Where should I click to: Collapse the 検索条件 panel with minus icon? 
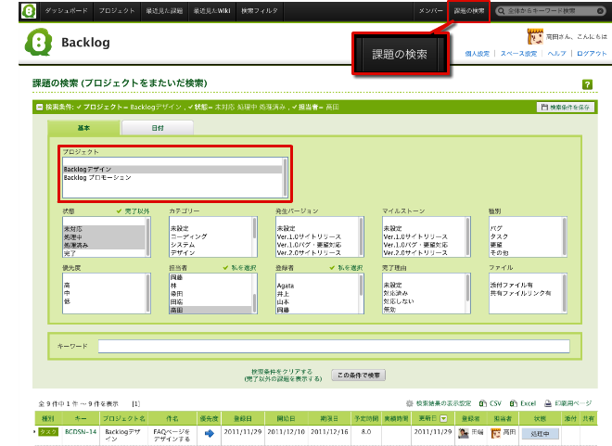(x=40, y=107)
